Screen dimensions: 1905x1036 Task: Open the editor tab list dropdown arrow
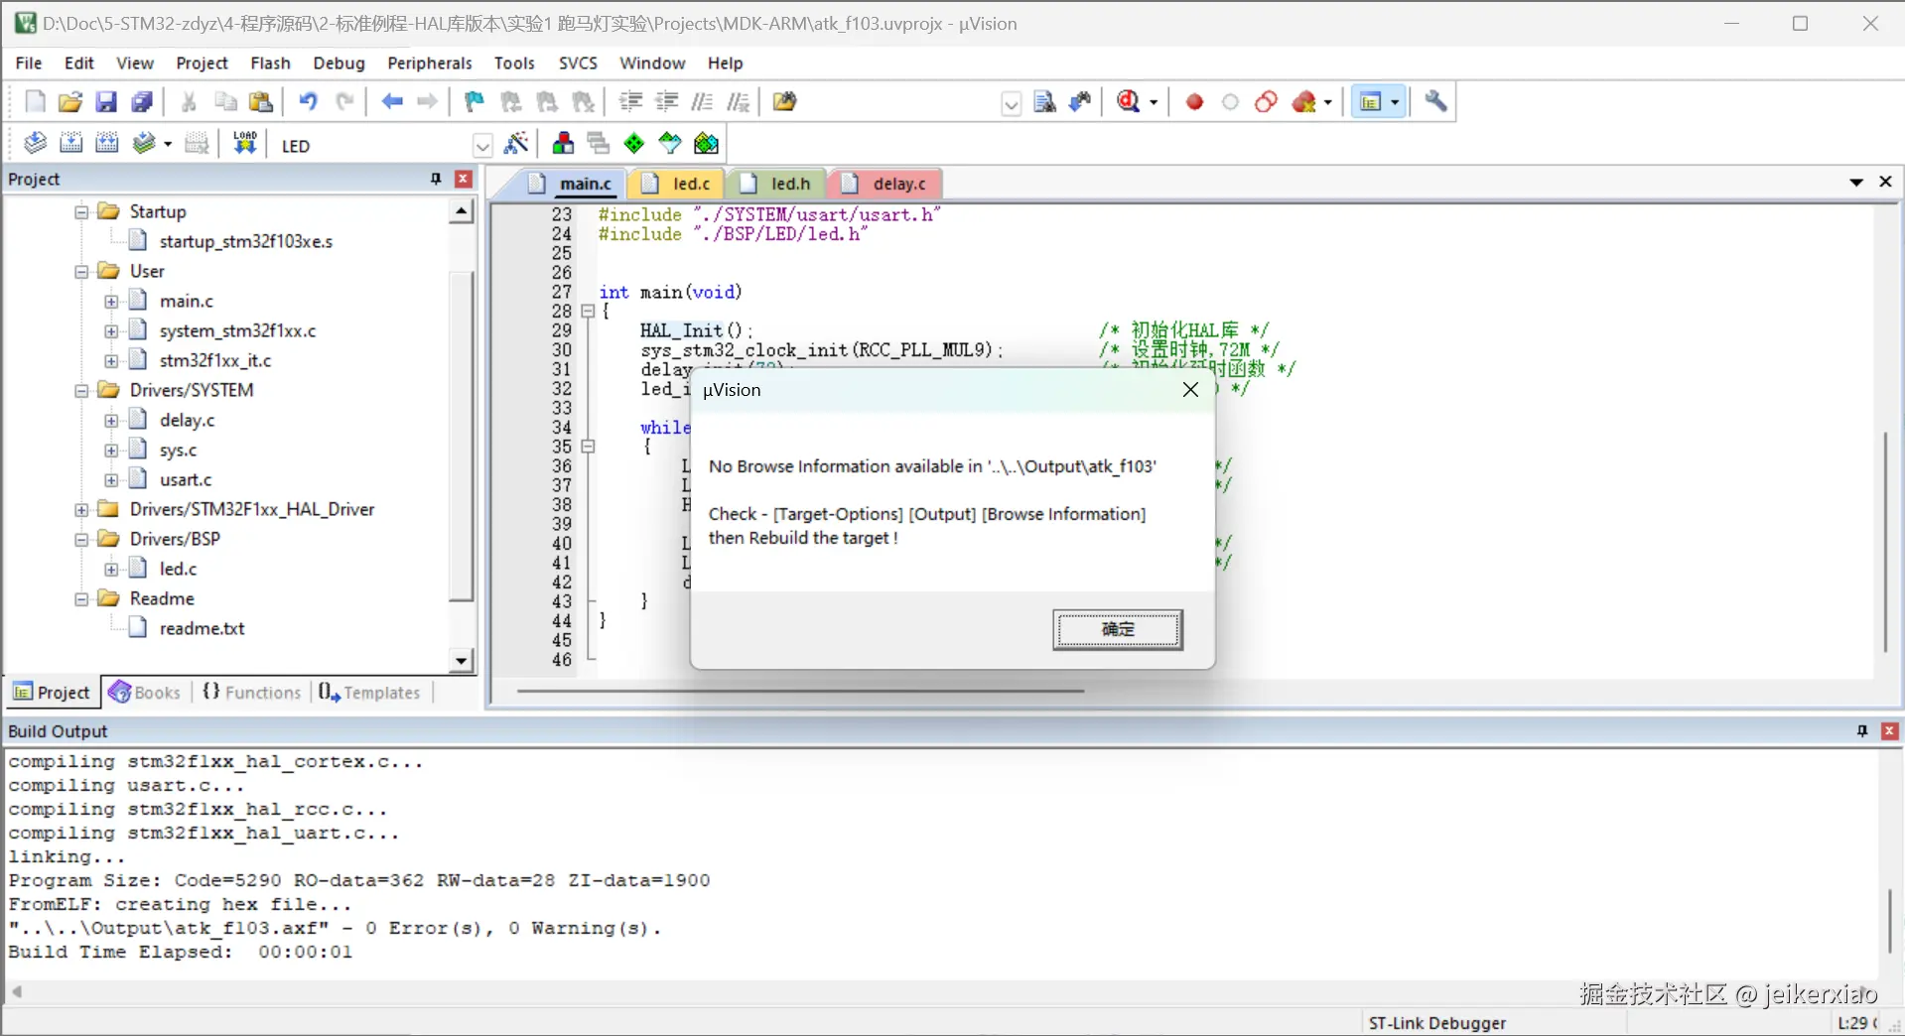coord(1856,182)
